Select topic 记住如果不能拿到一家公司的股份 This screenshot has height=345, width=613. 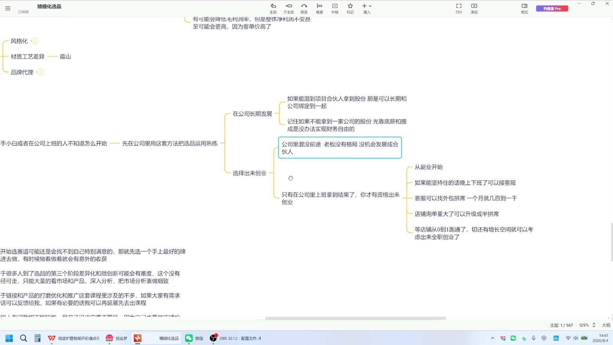[x=347, y=125]
